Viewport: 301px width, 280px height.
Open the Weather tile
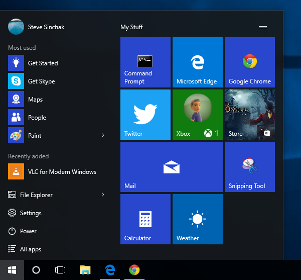coord(197,219)
